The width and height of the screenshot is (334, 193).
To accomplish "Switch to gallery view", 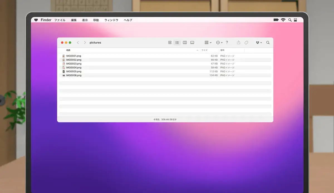I will (x=192, y=43).
